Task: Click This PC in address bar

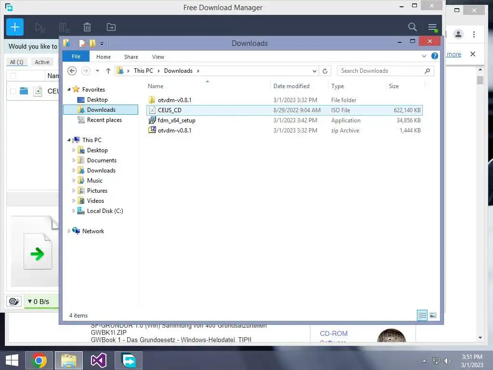Action: [143, 71]
